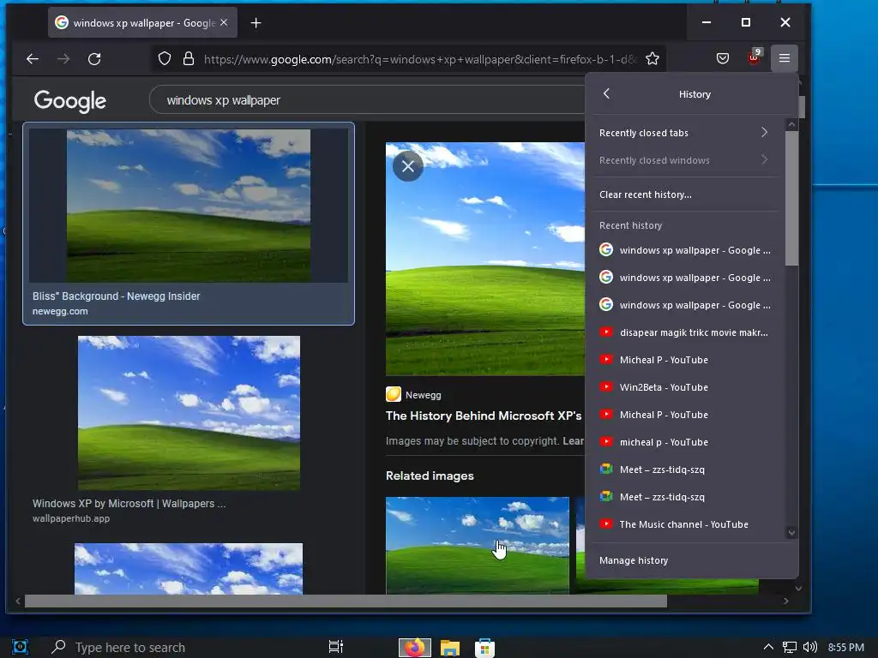
Task: Click the site security padlock icon
Action: (x=189, y=59)
